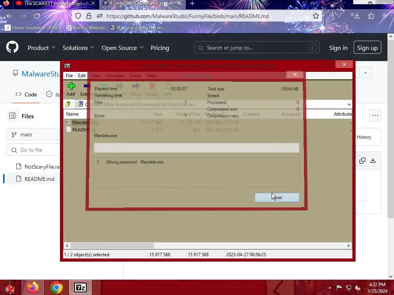Close the extraction error dialog with X
Viewport: 394px width, 295px height.
click(295, 75)
